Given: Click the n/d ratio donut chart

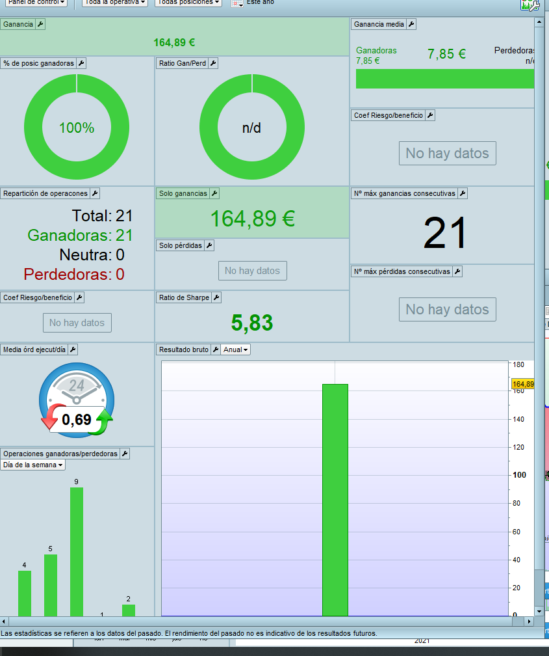Looking at the screenshot, I should [252, 127].
